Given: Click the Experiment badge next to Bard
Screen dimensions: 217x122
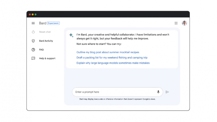Looking at the screenshot, I should click(x=53, y=23).
